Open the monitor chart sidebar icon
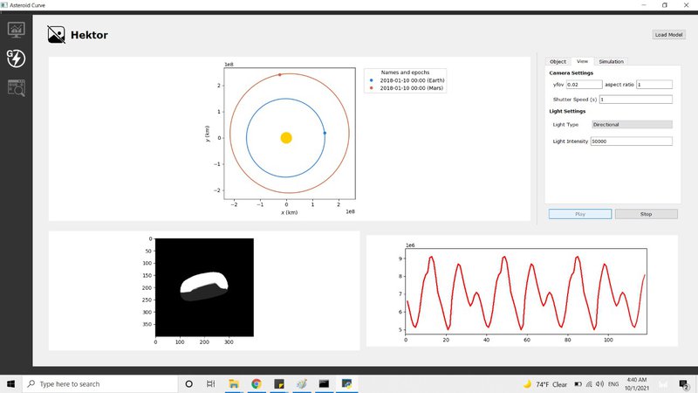This screenshot has width=698, height=393. pos(16,30)
